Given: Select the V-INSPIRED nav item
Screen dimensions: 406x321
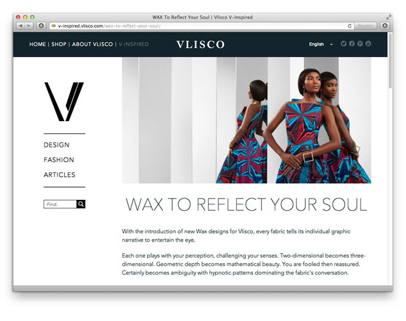Looking at the screenshot, I should click(134, 44).
